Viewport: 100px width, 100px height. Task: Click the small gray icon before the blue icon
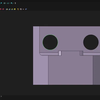click(x=23, y=9)
